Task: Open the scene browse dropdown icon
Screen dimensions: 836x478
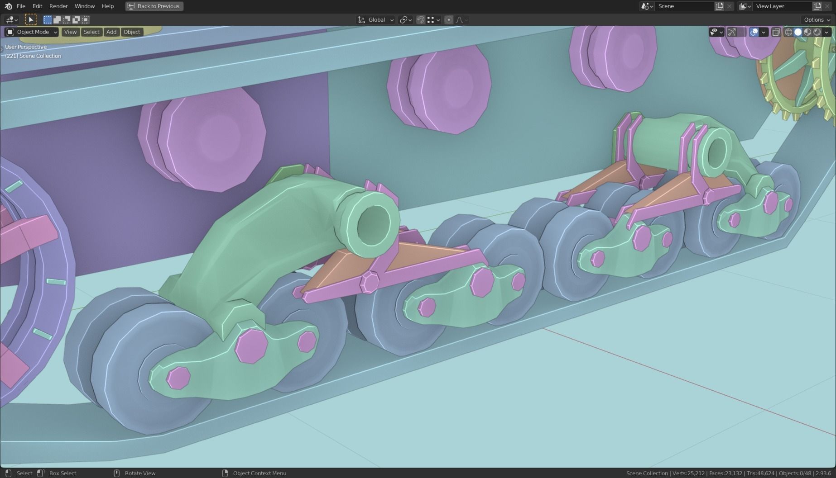Action: 647,6
